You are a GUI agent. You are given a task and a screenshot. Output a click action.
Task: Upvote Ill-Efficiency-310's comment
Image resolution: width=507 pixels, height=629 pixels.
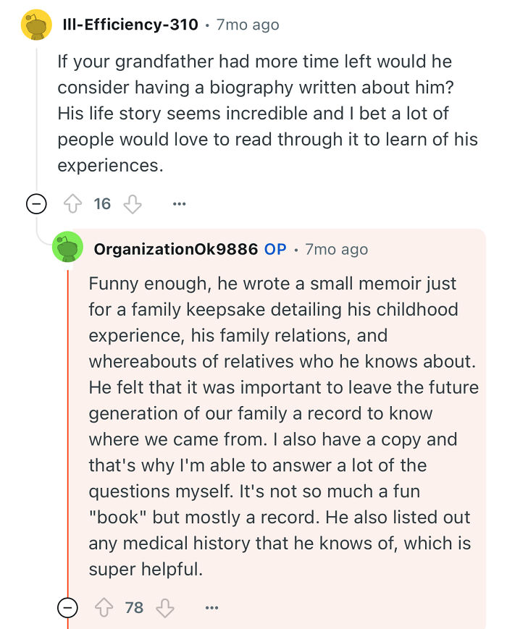click(72, 203)
